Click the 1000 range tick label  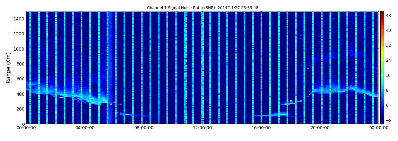19,49
